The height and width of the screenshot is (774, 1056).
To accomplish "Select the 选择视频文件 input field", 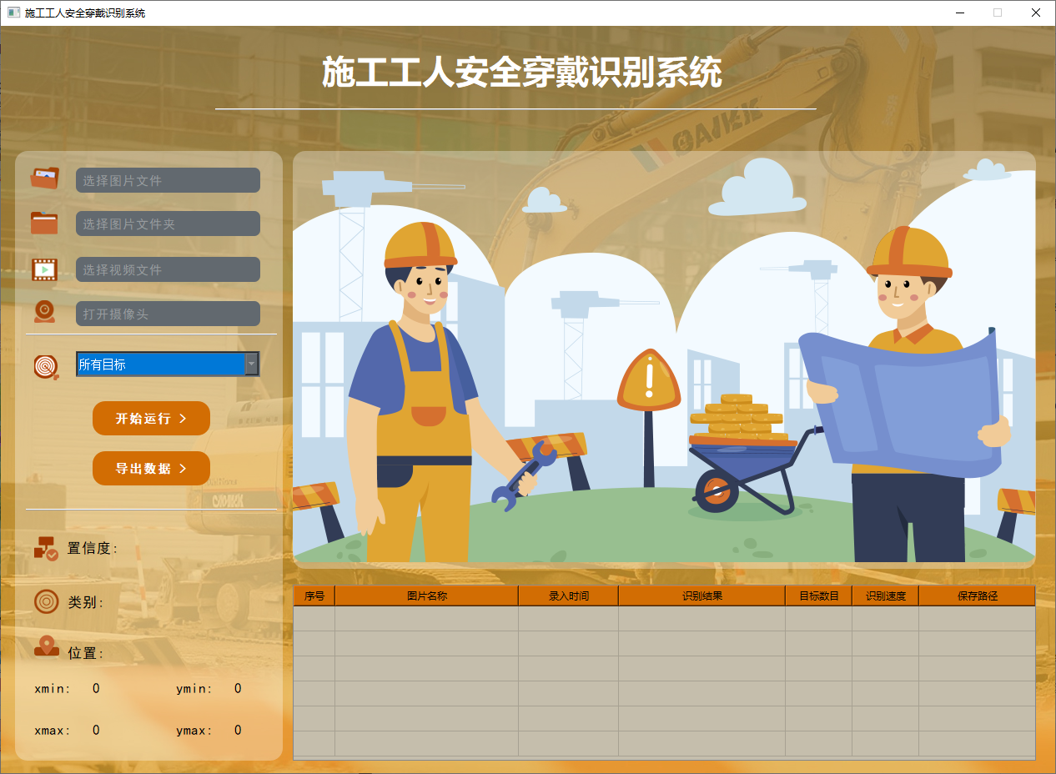I will [x=168, y=269].
